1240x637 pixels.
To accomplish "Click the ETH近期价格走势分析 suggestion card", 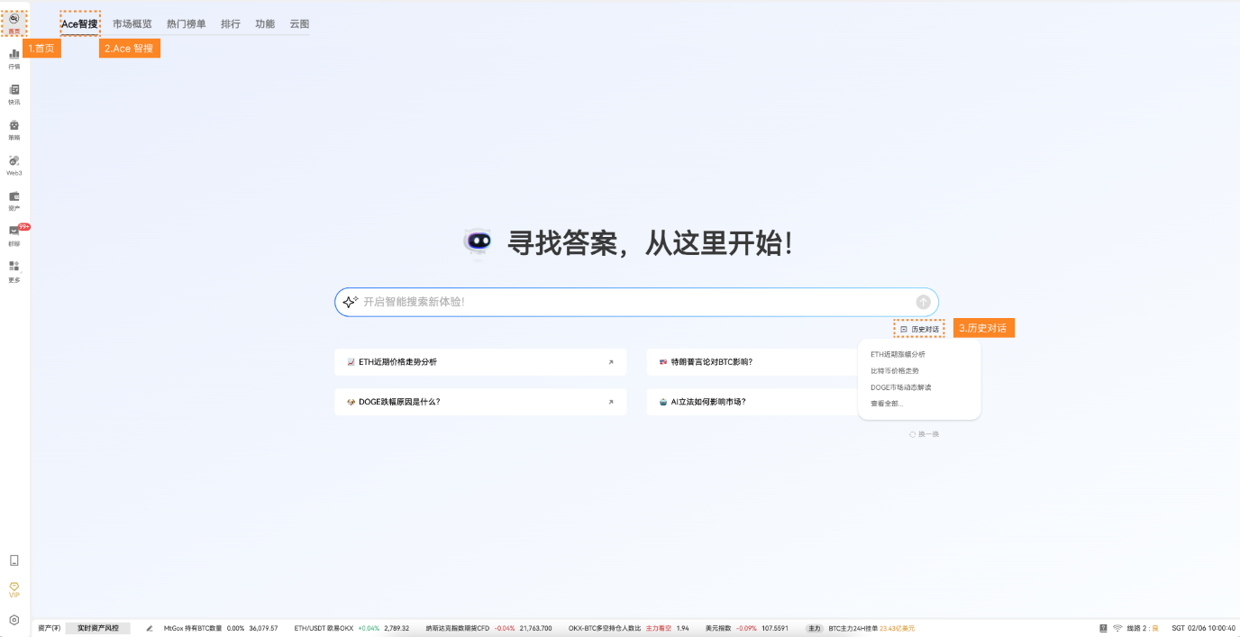I will coord(480,362).
